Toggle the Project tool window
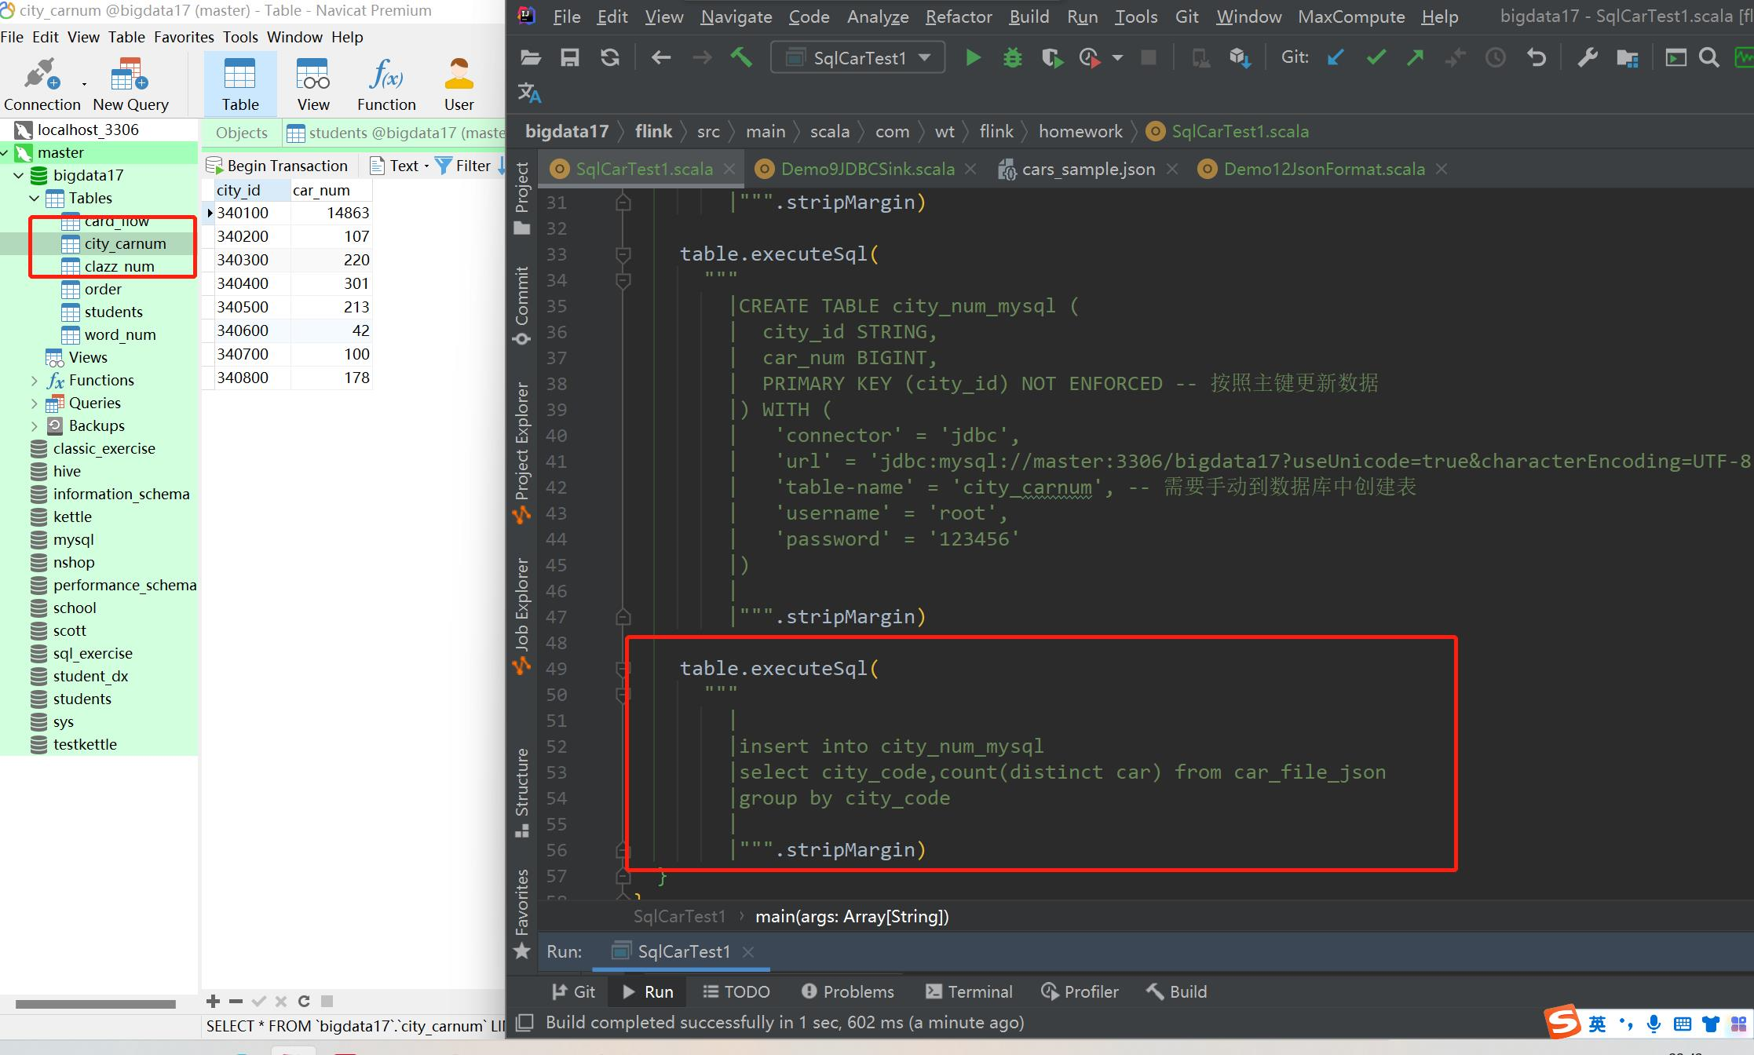This screenshot has width=1754, height=1055. (522, 198)
